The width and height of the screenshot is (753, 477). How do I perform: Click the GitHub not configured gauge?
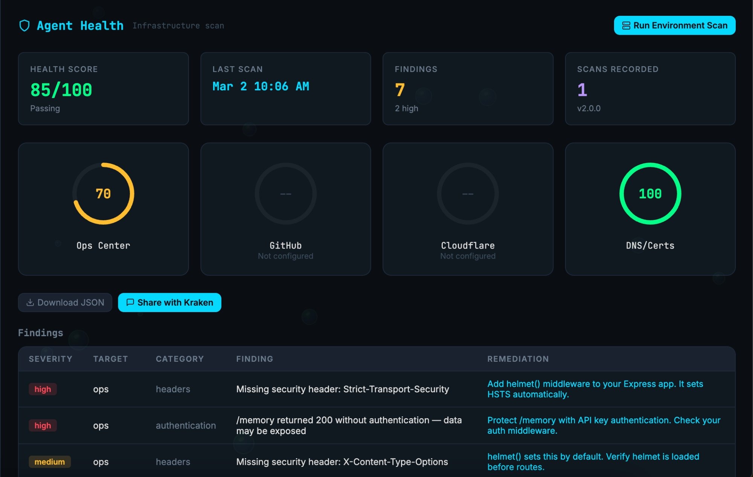285,194
